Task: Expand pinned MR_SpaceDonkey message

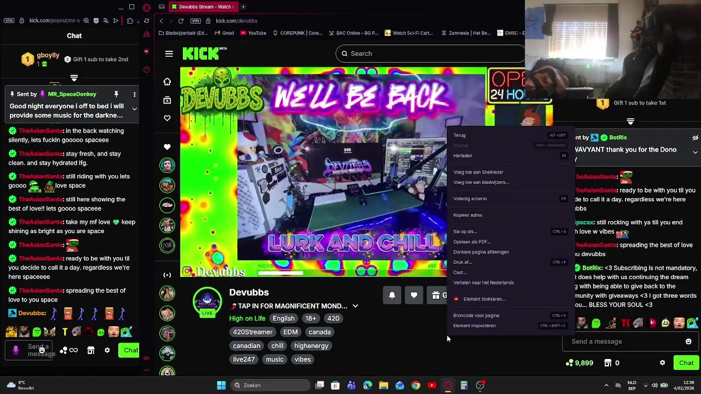Action: coord(134,108)
